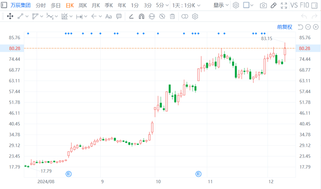Click the VS compare button
Screen dimensions: 321x189
(x=297, y=5)
